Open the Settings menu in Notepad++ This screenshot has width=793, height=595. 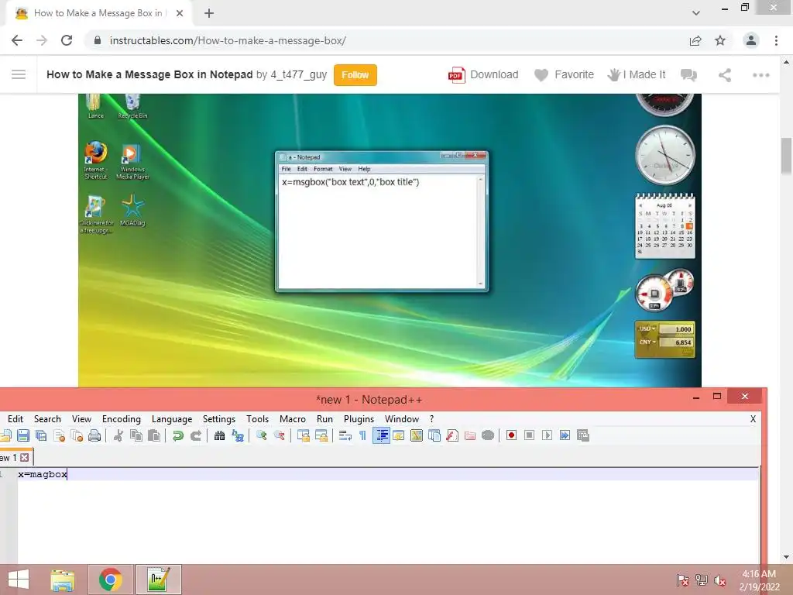point(219,419)
